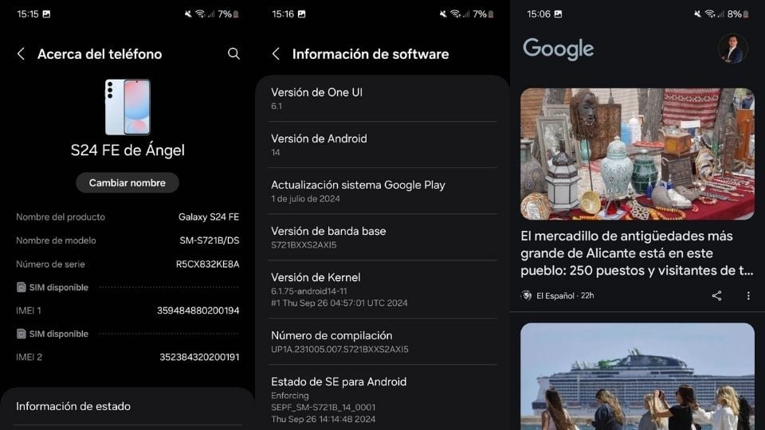This screenshot has width=765, height=430.
Task: Select device name S24 FE de Ángel
Action: 127,150
